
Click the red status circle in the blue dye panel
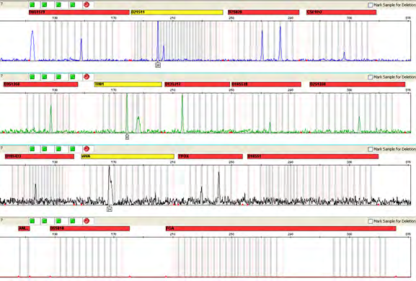tap(87, 5)
